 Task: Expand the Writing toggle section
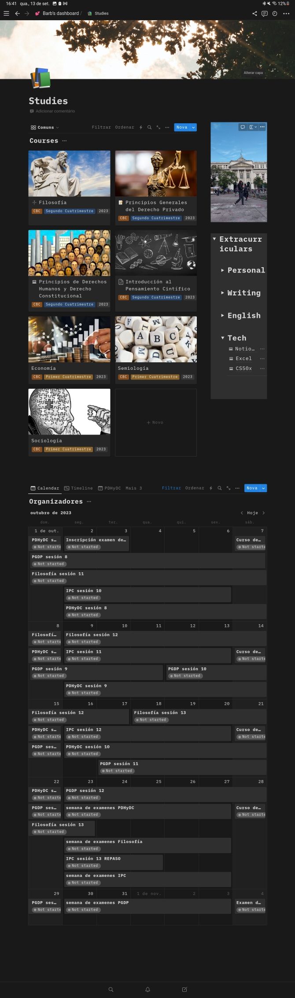pos(222,293)
